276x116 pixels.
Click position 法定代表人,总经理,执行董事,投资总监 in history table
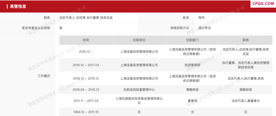[246, 52]
